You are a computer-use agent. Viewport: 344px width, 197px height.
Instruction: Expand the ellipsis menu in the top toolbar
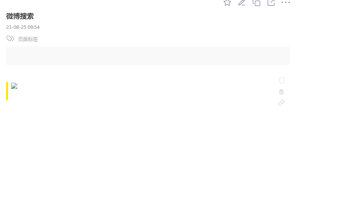coord(286,2)
